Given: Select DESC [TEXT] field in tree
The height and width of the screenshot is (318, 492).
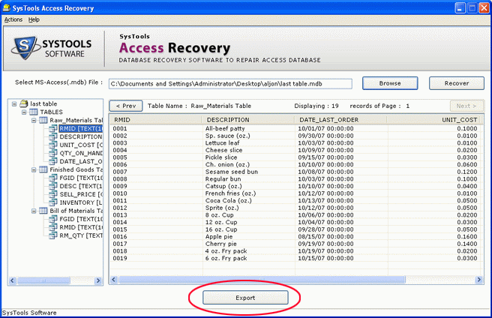Looking at the screenshot, I should [x=81, y=186].
